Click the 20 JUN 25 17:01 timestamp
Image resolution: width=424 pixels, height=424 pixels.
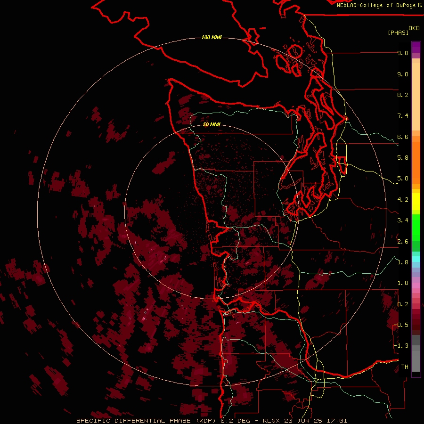316,421
